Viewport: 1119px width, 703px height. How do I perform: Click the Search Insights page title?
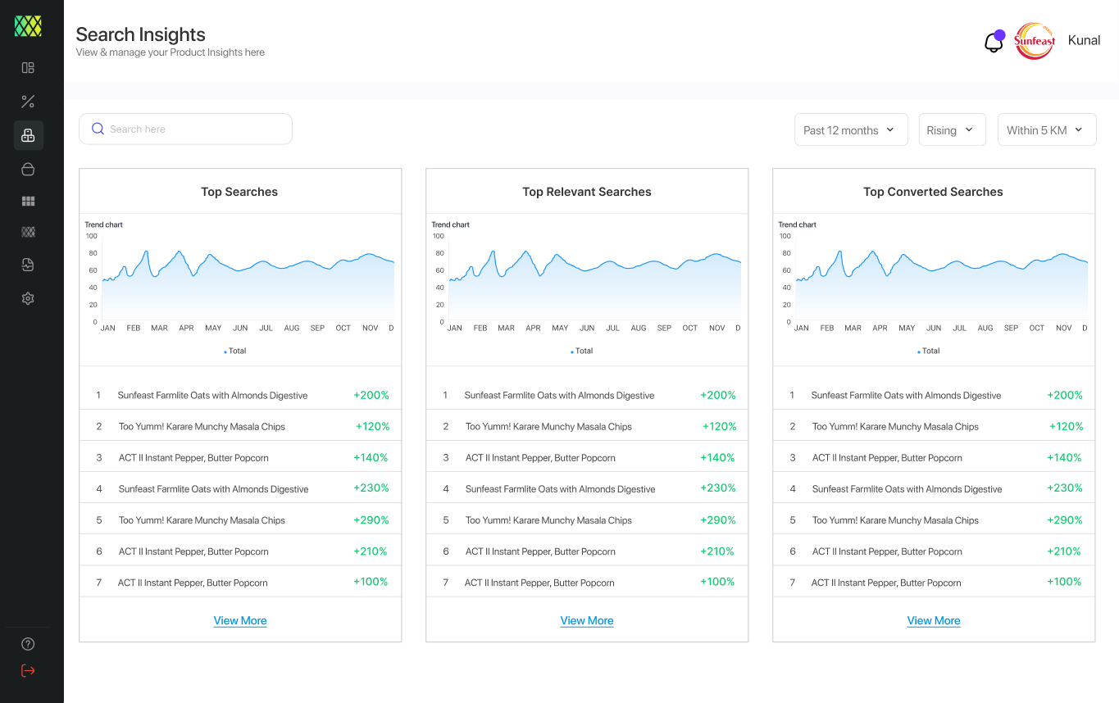point(140,34)
